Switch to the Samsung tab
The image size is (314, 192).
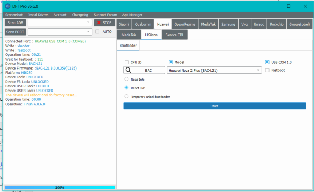tap(228, 24)
